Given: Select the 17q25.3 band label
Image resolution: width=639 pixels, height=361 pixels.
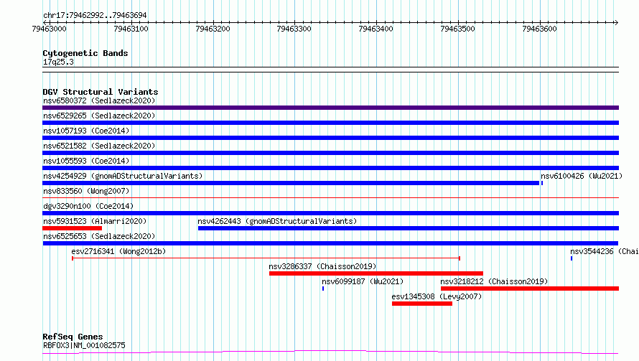Looking at the screenshot, I should coord(58,62).
